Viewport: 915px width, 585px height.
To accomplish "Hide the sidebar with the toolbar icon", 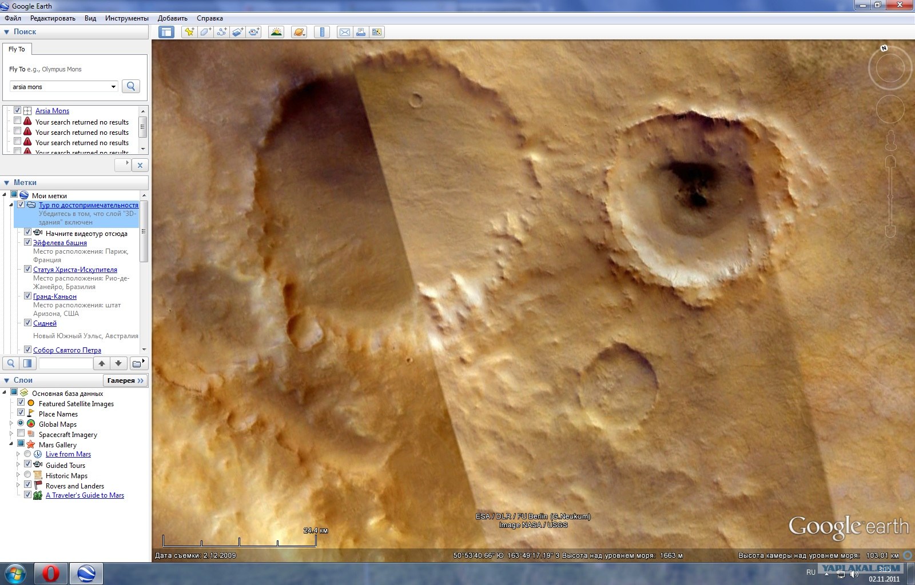I will [x=166, y=32].
